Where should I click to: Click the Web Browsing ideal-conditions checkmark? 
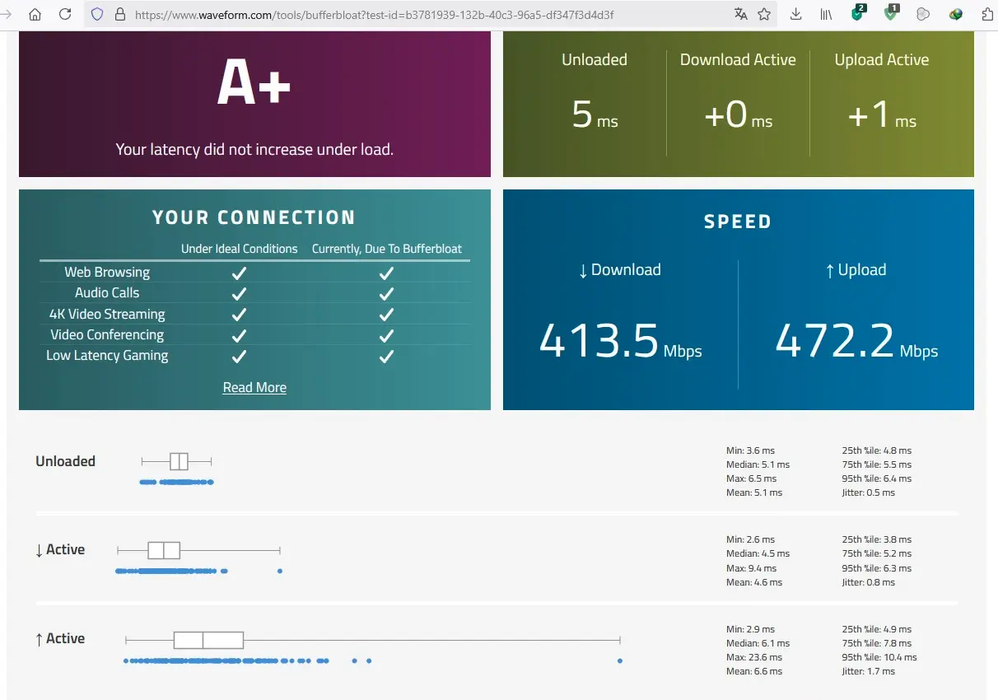pos(239,272)
